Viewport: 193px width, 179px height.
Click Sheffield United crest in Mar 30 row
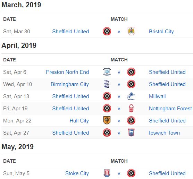tap(107, 31)
